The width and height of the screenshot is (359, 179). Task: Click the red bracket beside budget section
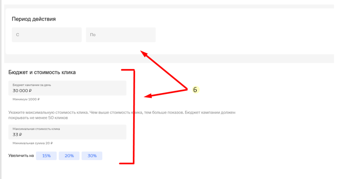pos(133,115)
